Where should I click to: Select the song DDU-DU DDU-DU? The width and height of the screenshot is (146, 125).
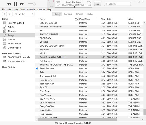[89, 23]
